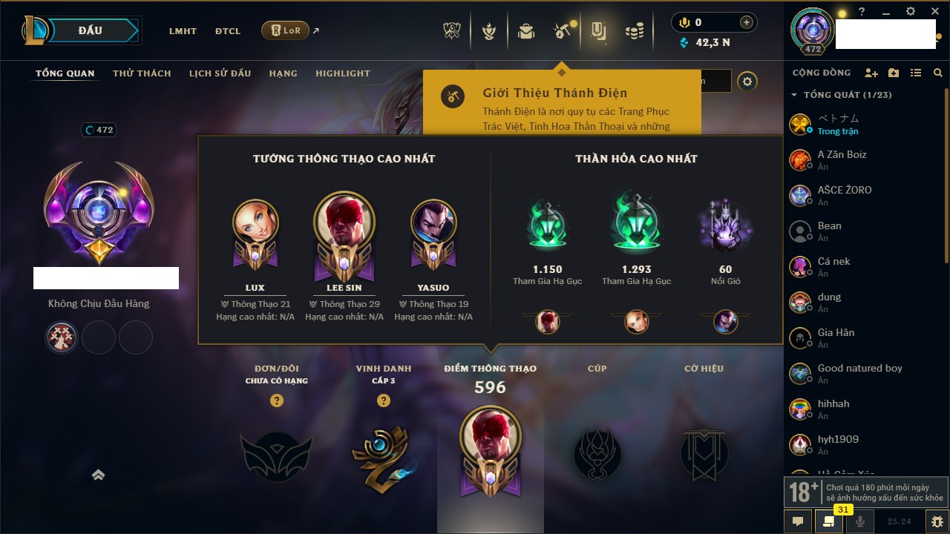Image resolution: width=950 pixels, height=534 pixels.
Task: Click the add folder icon in social panel
Action: (894, 73)
